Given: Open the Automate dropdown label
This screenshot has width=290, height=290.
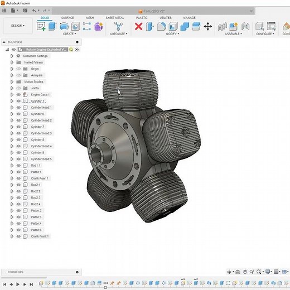Looking at the screenshot, I should (118, 34).
